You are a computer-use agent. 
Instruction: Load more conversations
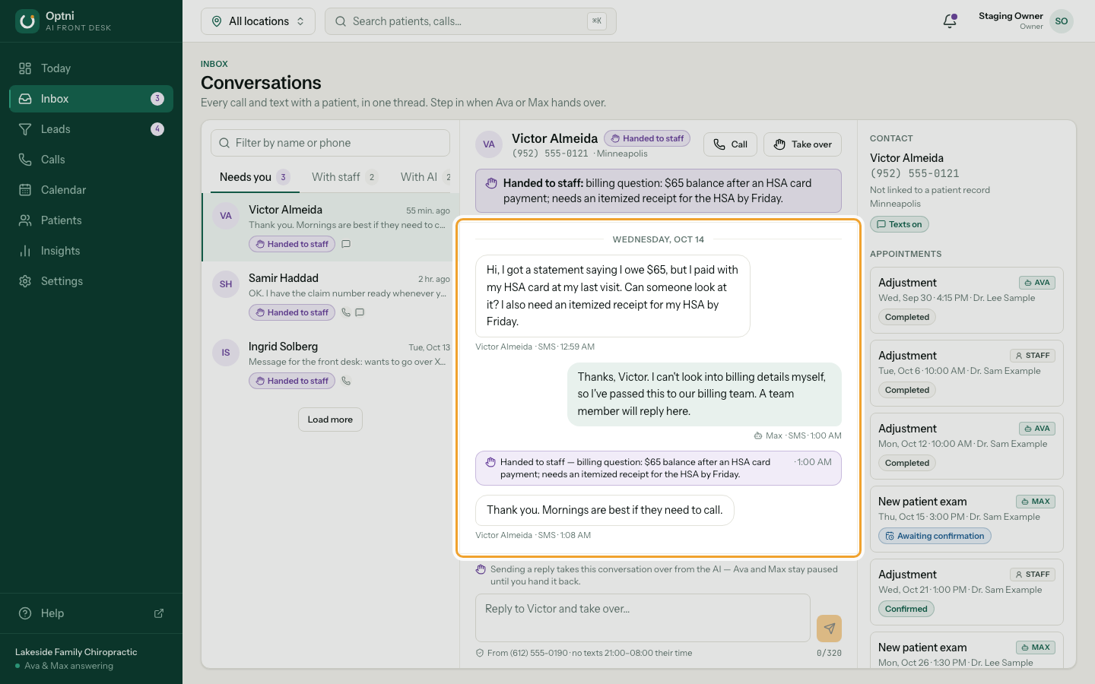coord(330,420)
